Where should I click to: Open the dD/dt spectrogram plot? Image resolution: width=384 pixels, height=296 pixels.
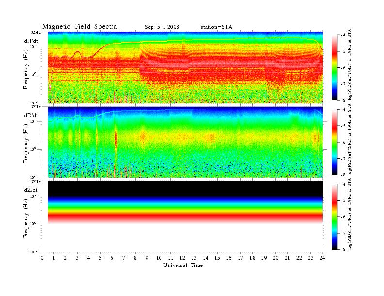[x=185, y=142]
